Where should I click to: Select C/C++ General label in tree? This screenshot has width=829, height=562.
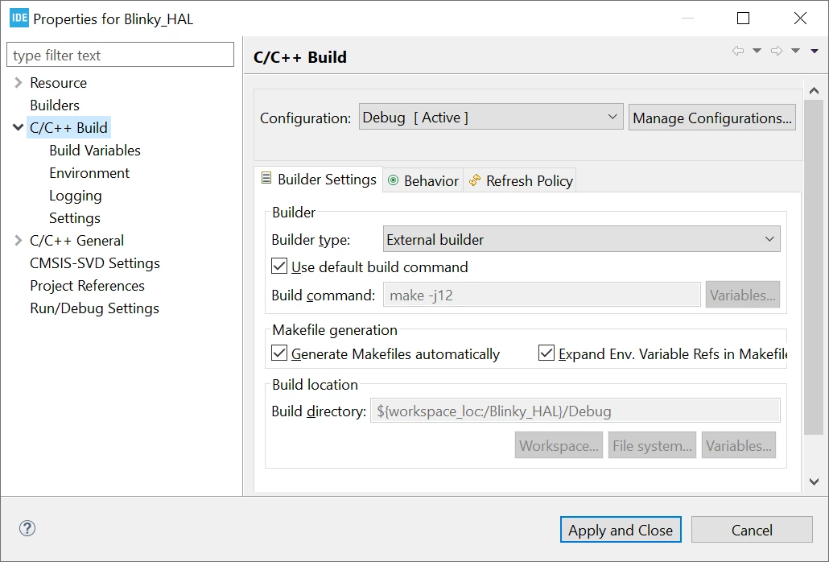pos(76,241)
